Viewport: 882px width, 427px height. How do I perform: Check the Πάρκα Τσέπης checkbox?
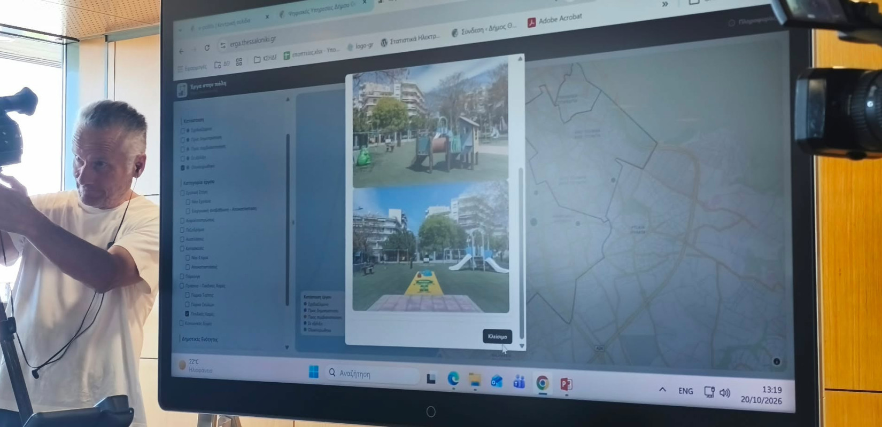point(187,295)
